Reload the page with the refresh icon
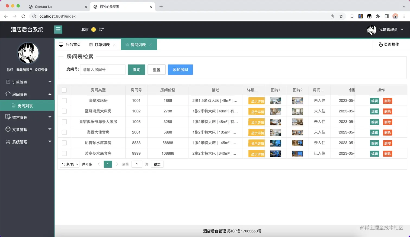The height and width of the screenshot is (237, 410). (x=23, y=16)
